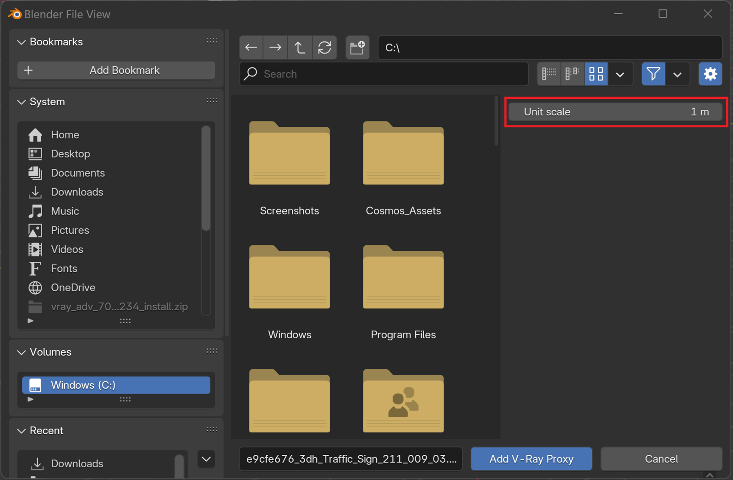Open Home in System list
The image size is (733, 480).
pos(112,135)
